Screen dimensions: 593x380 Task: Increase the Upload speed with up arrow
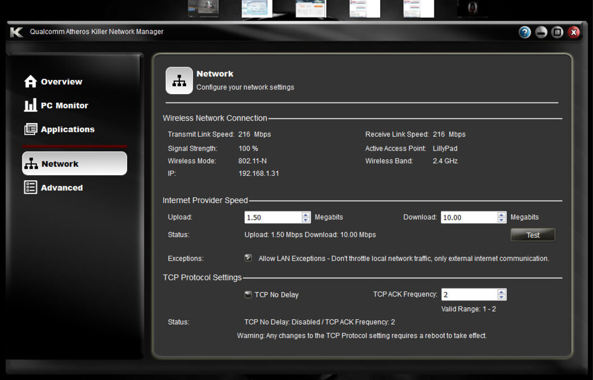[x=306, y=215]
